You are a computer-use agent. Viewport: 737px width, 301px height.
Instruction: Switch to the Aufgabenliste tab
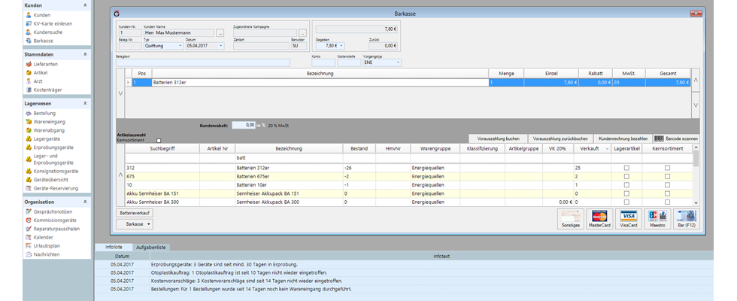tap(150, 247)
